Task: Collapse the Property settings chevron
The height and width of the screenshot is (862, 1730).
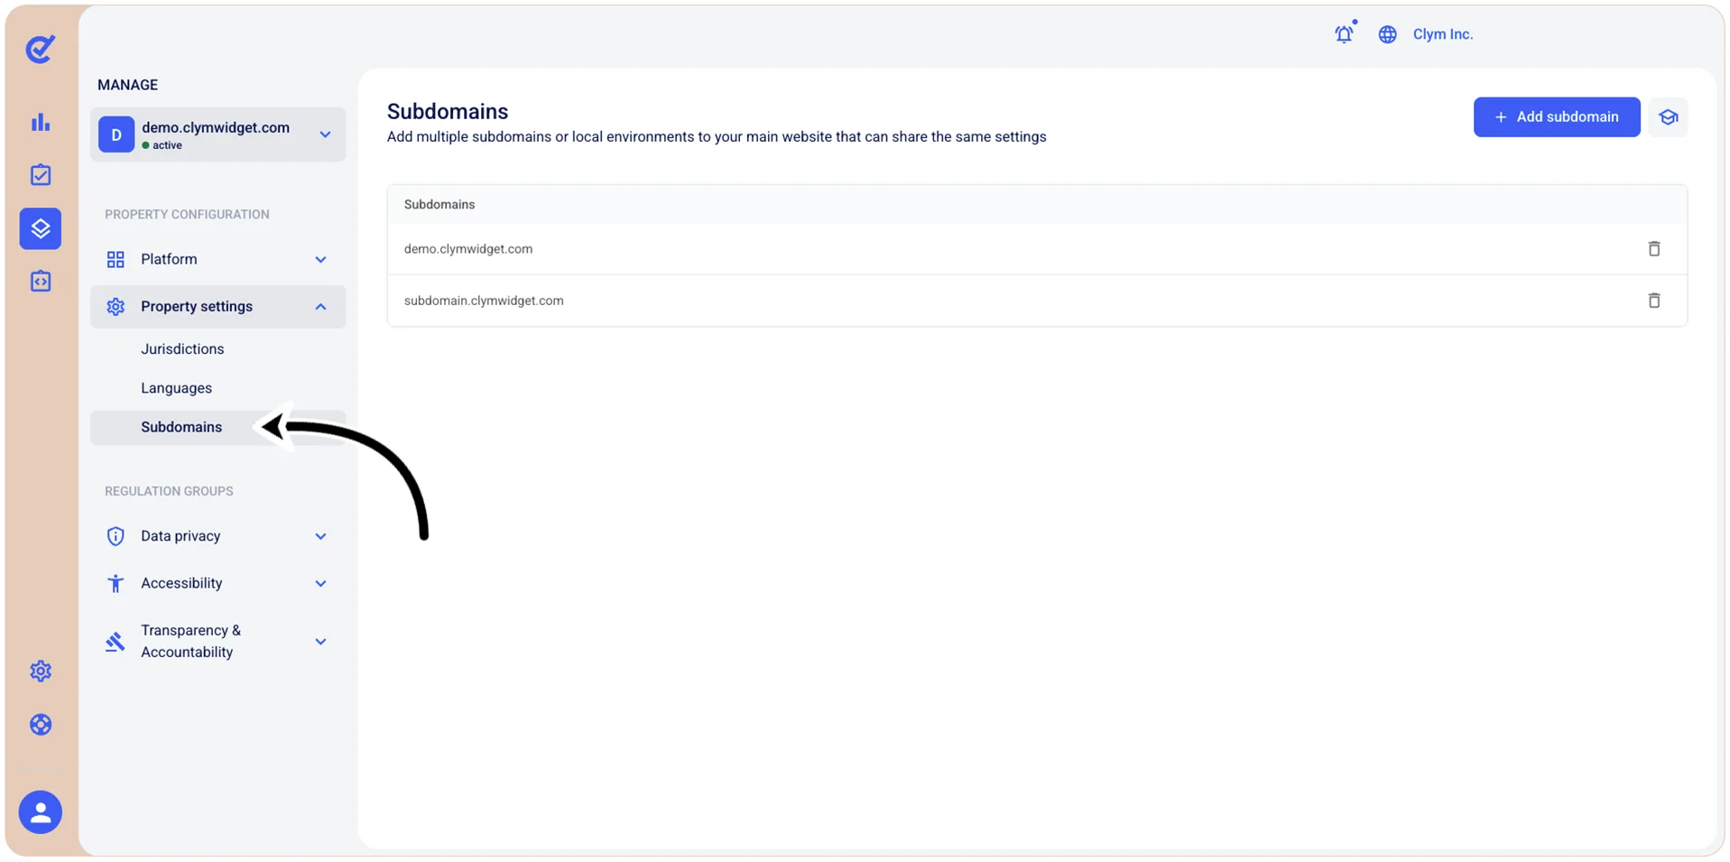Action: tap(320, 307)
